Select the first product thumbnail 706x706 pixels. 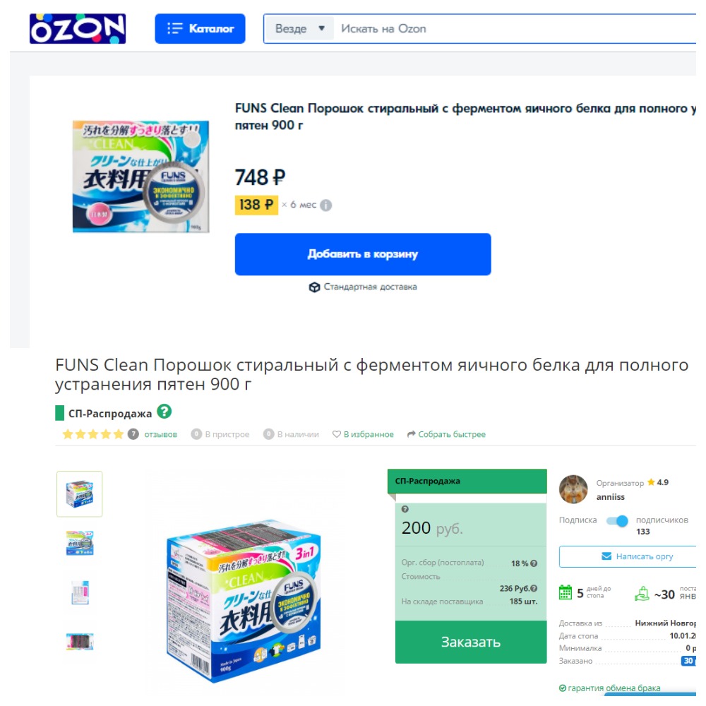79,494
